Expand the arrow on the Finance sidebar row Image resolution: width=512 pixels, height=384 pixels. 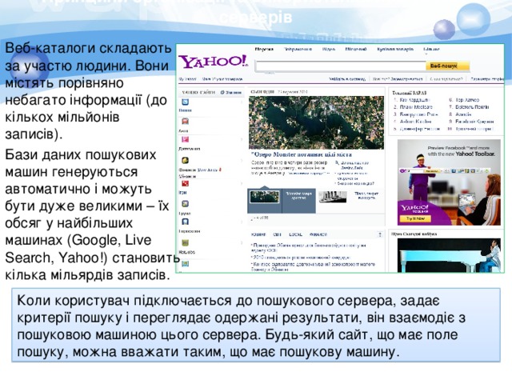tap(242, 160)
